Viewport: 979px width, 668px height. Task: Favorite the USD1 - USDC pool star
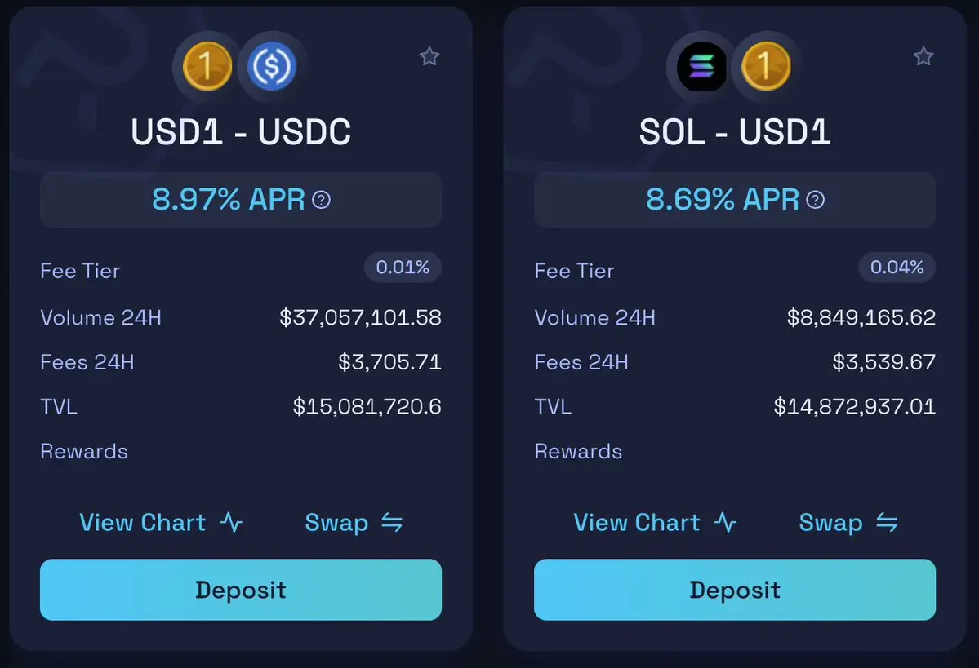click(429, 57)
